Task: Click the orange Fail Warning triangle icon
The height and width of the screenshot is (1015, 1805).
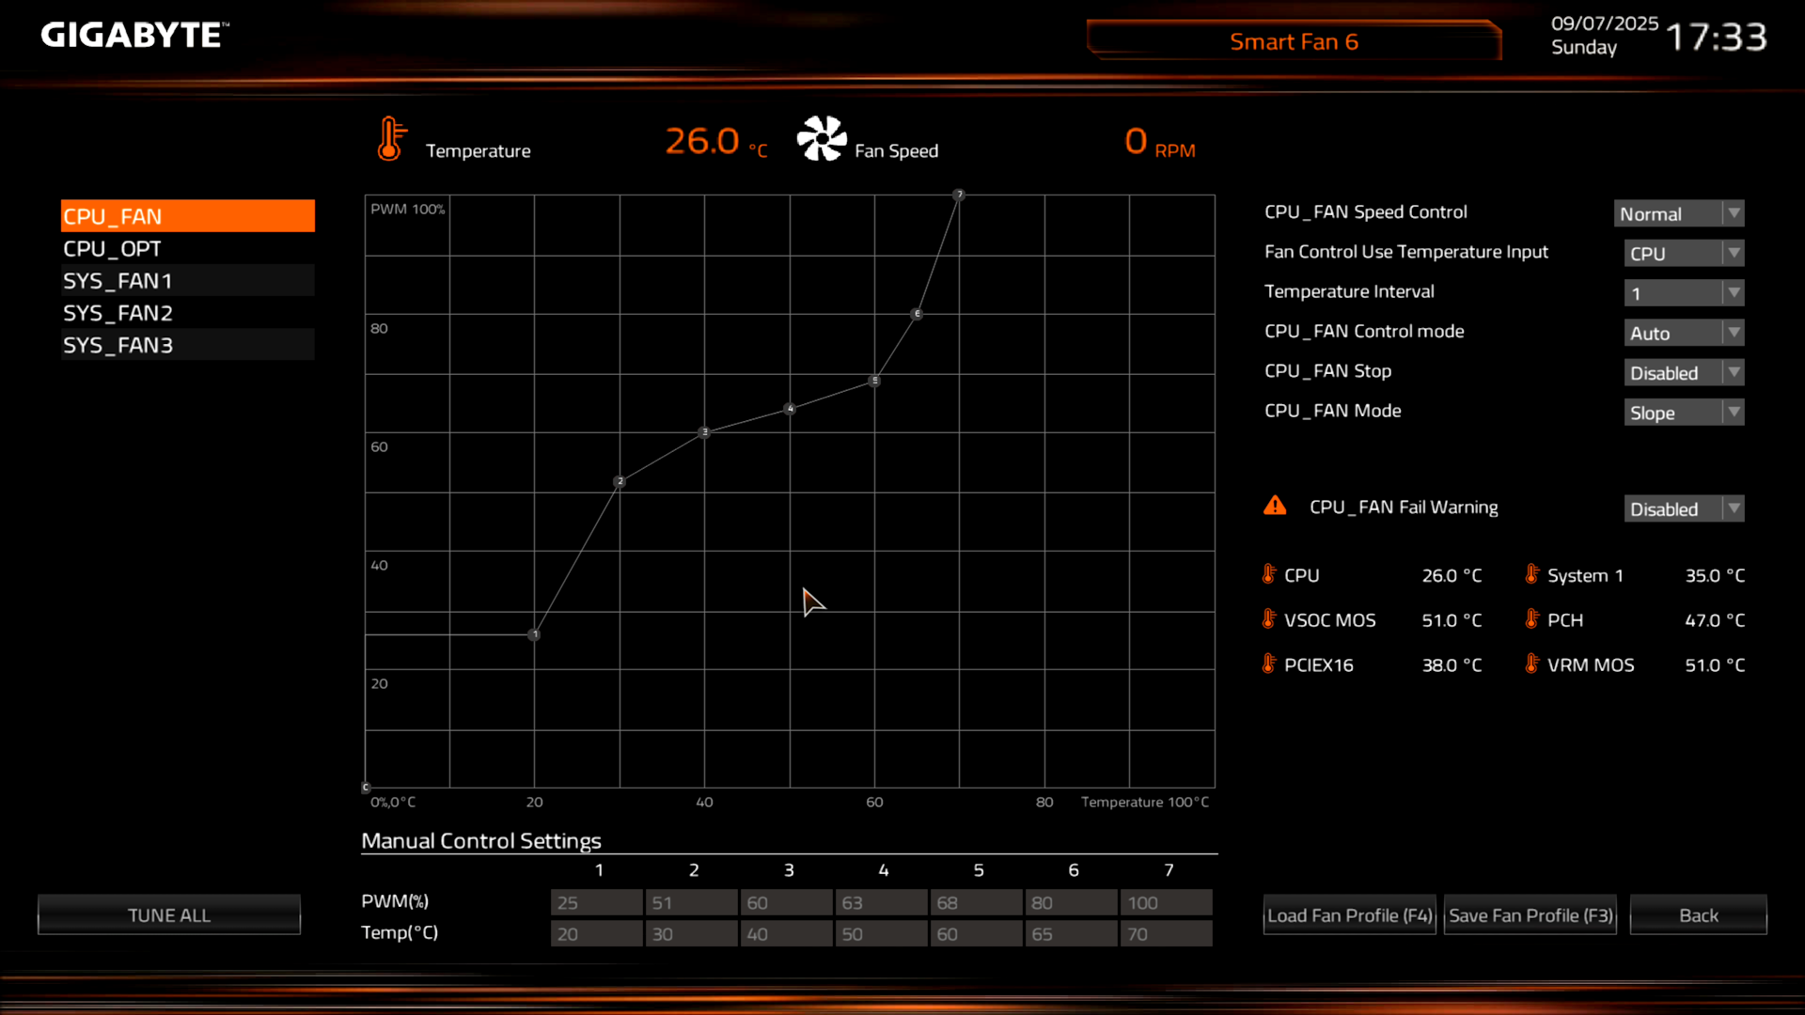Action: coord(1275,507)
